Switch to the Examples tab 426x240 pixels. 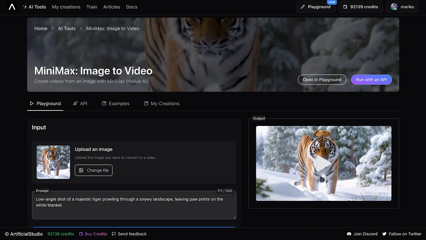pos(116,103)
